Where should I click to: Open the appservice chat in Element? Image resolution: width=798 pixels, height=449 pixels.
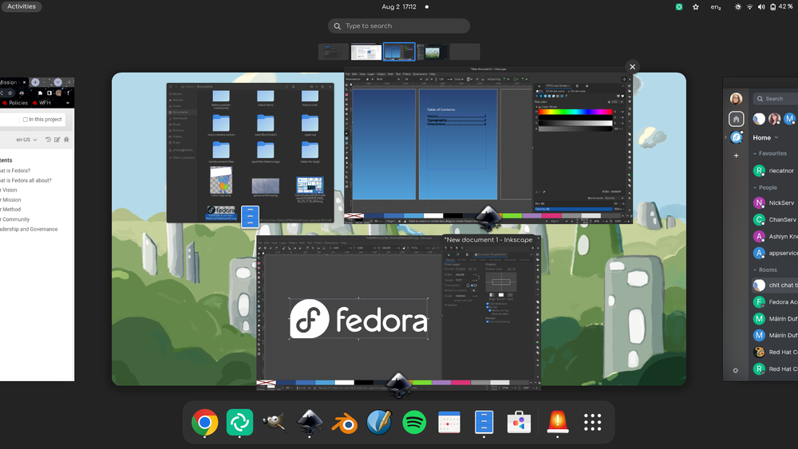pos(775,254)
